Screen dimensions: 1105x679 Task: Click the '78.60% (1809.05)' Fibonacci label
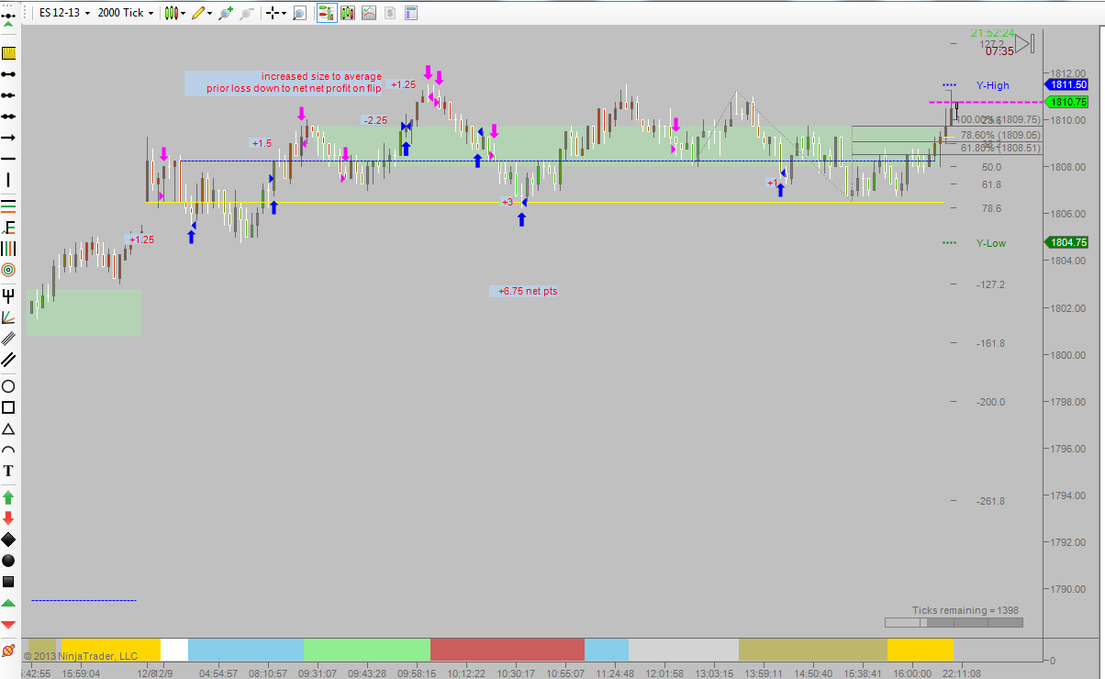click(x=999, y=134)
